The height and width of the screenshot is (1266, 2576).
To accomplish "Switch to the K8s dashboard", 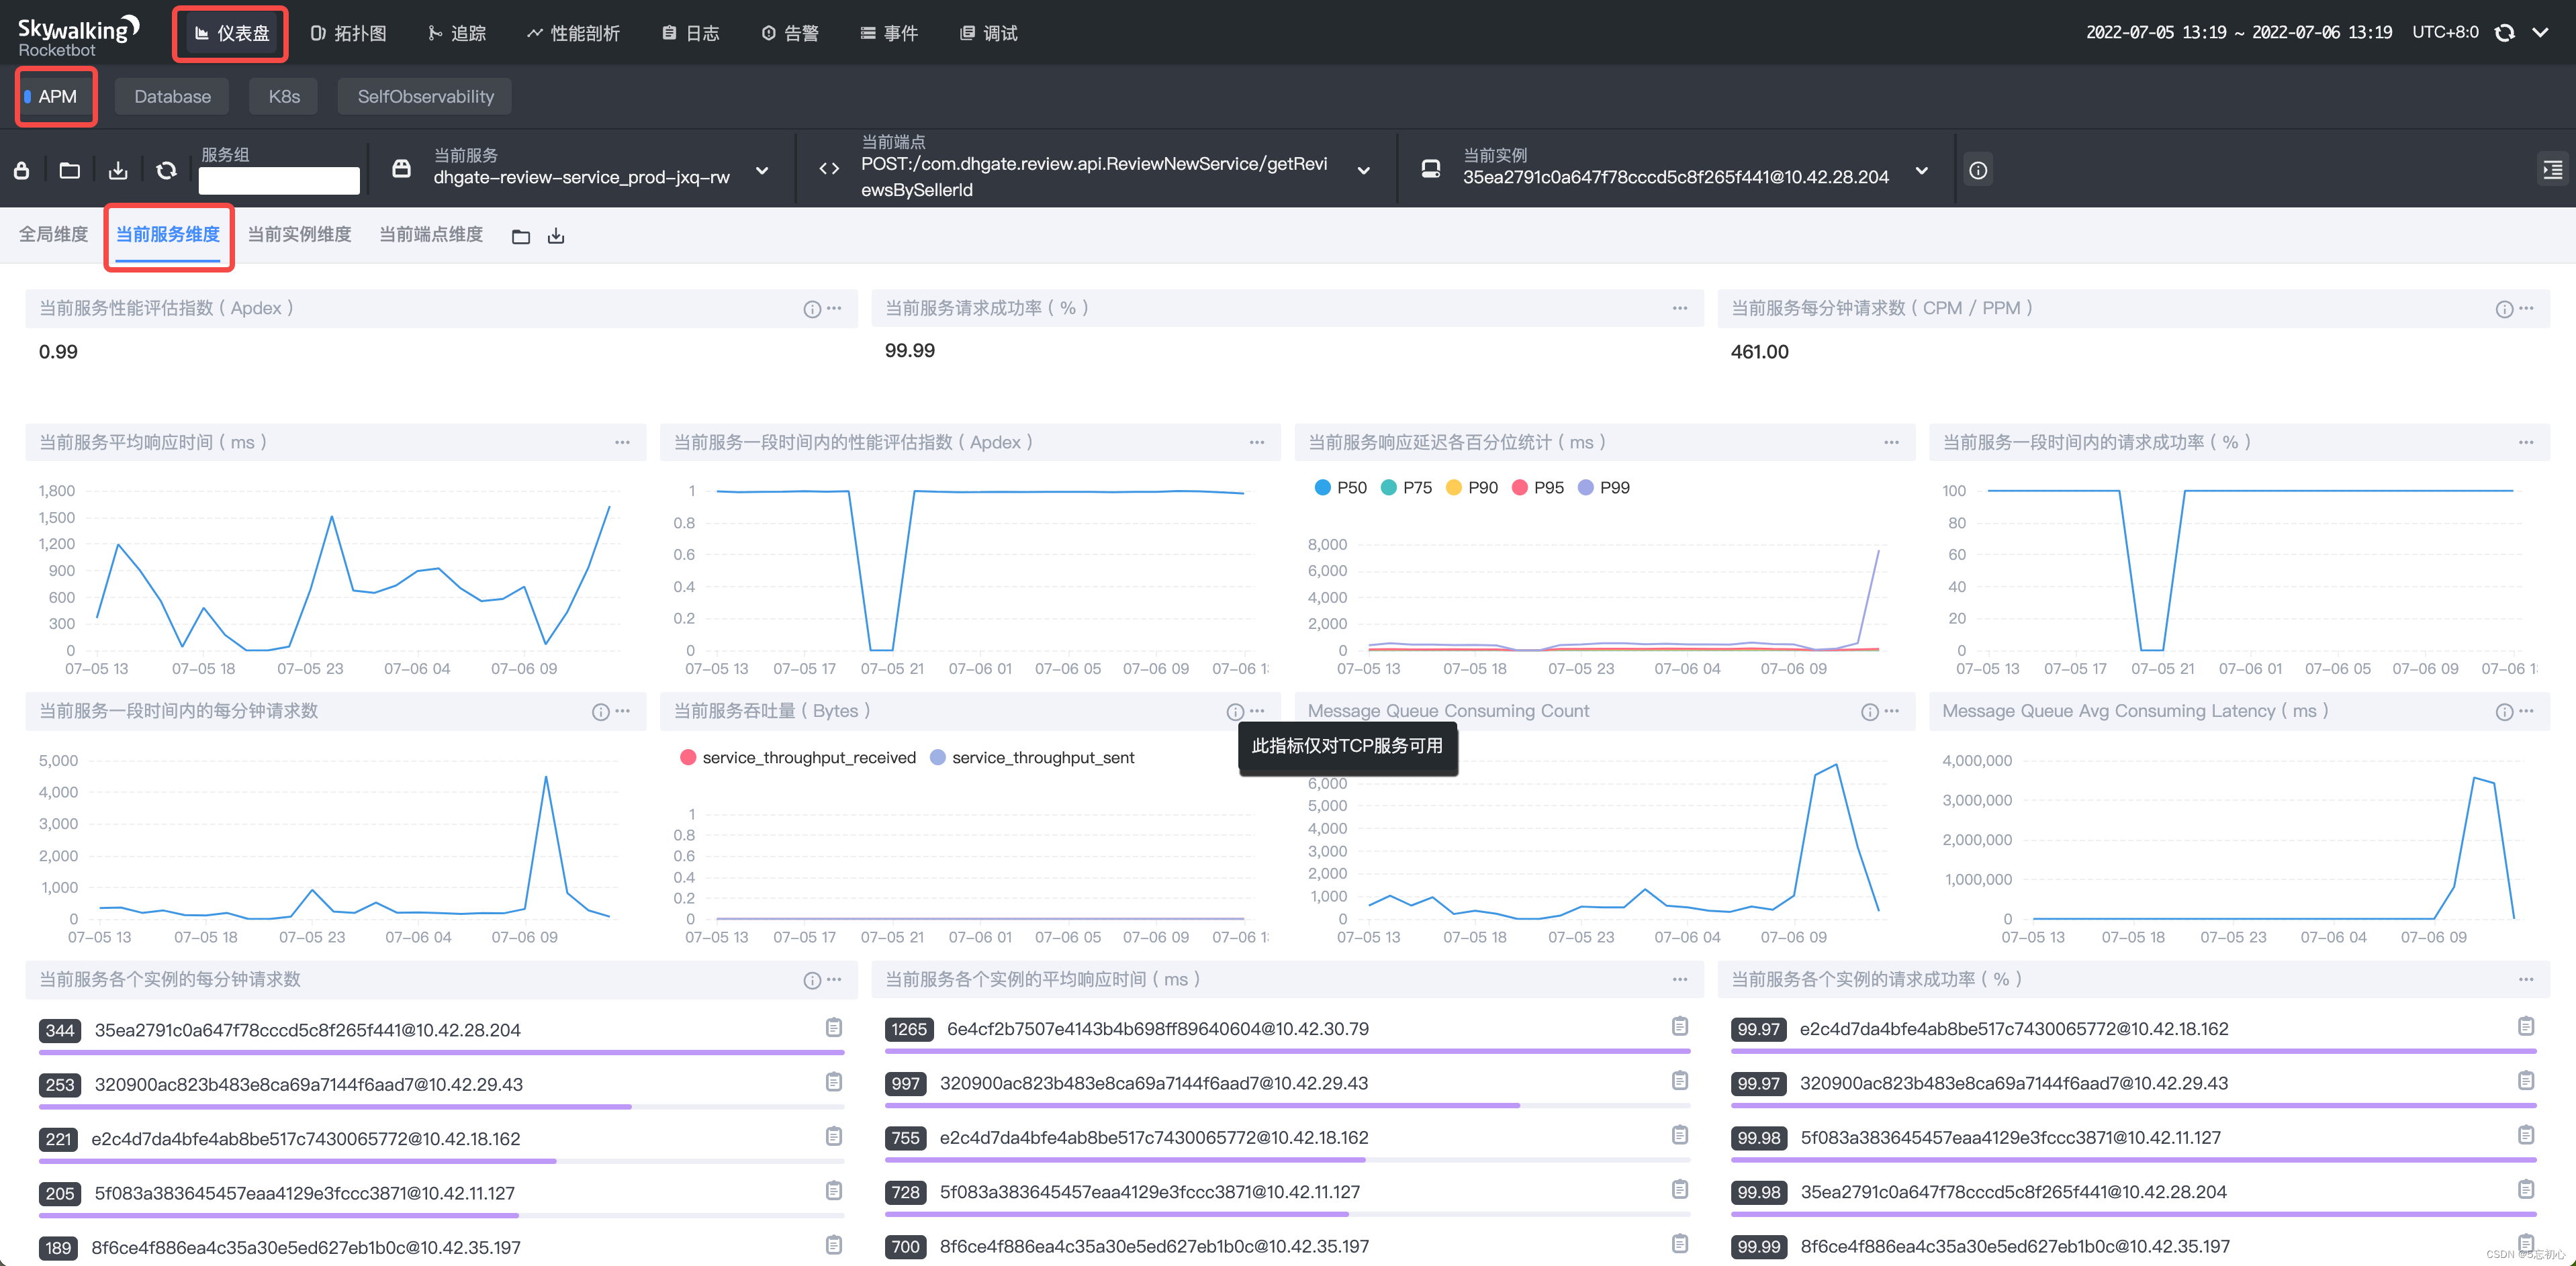I will (284, 97).
